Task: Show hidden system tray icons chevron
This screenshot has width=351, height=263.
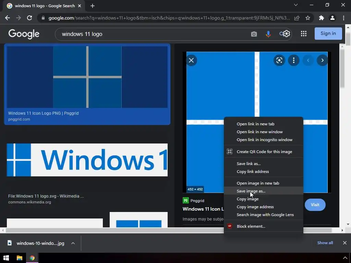Action: pyautogui.click(x=345, y=258)
